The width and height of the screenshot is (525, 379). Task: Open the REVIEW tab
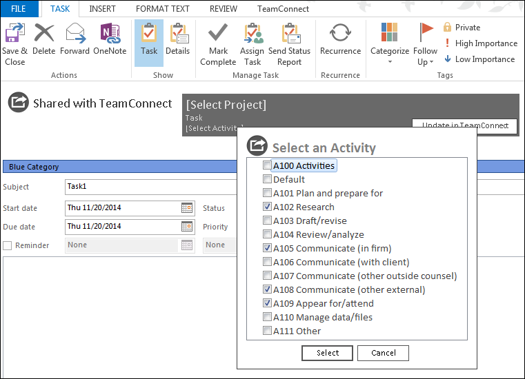pyautogui.click(x=224, y=9)
